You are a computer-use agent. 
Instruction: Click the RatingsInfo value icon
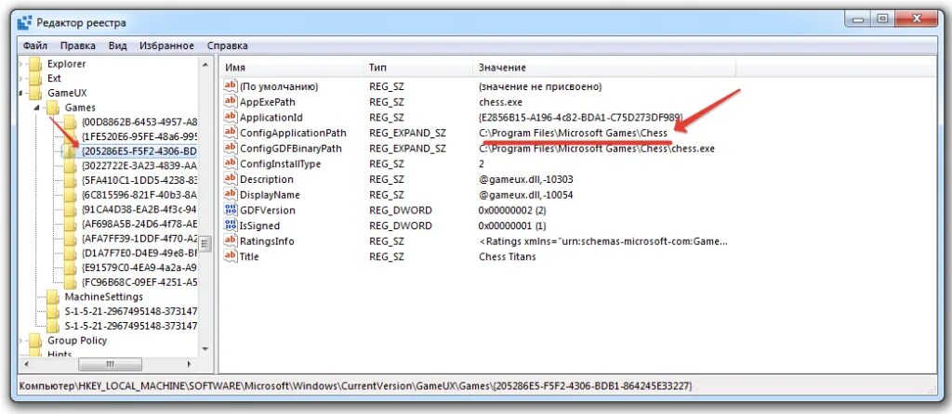click(x=231, y=241)
